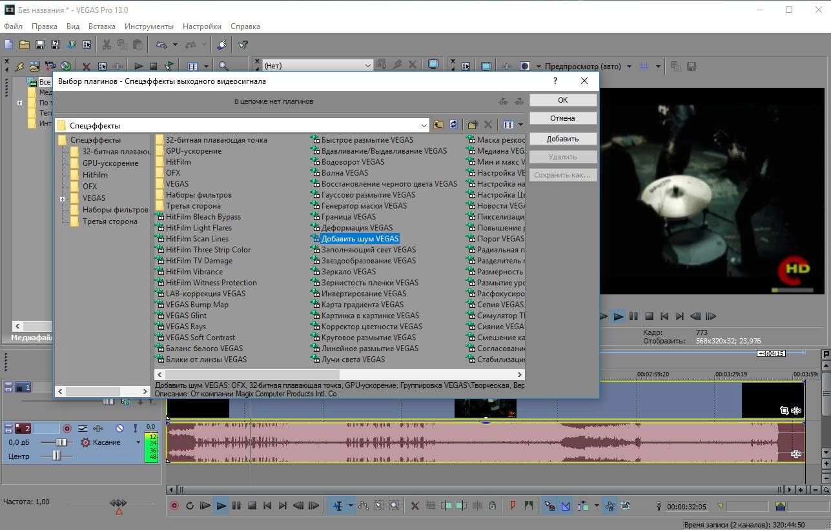Open the Вид menu

coord(73,26)
